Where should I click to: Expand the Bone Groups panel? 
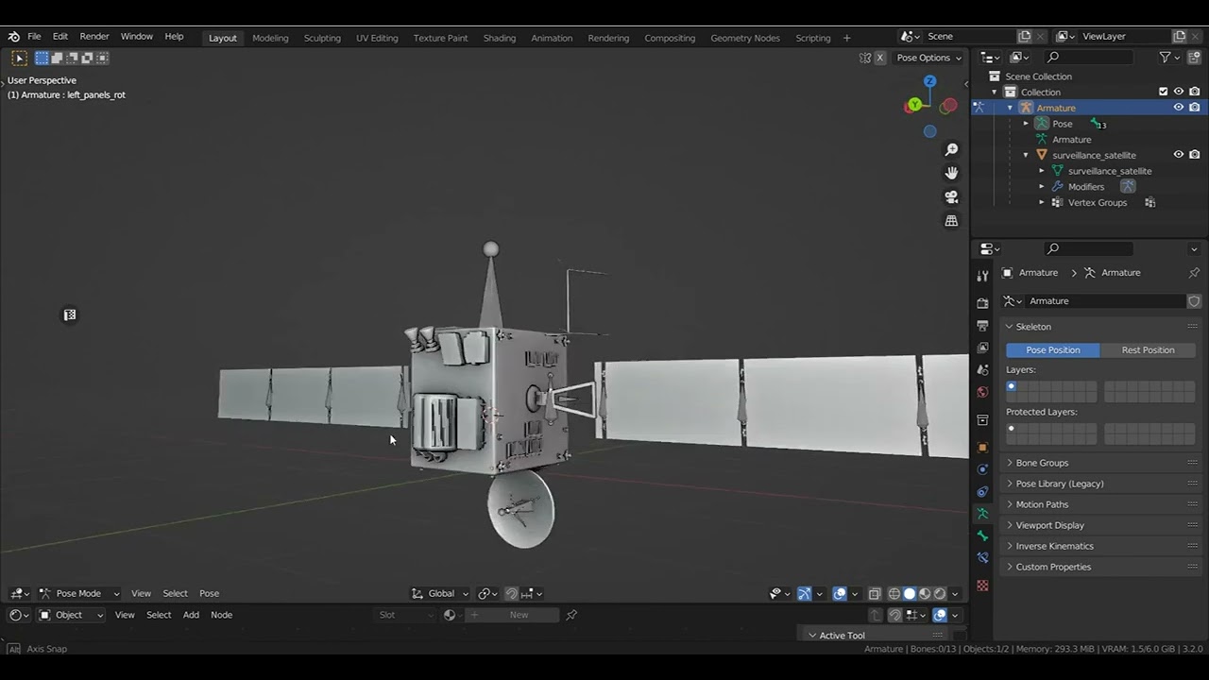1100,463
